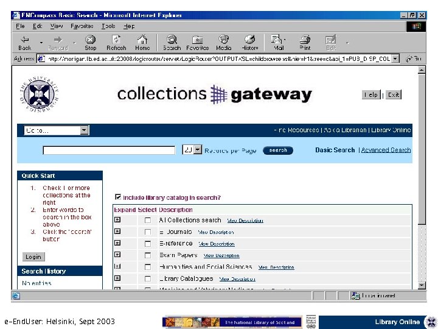Click the scrollbar up arrow
The width and height of the screenshot is (438, 329).
coord(422,70)
